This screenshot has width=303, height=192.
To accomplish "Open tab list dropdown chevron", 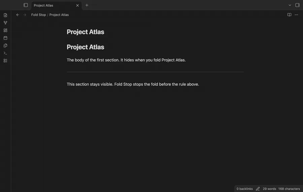I will coord(290,5).
